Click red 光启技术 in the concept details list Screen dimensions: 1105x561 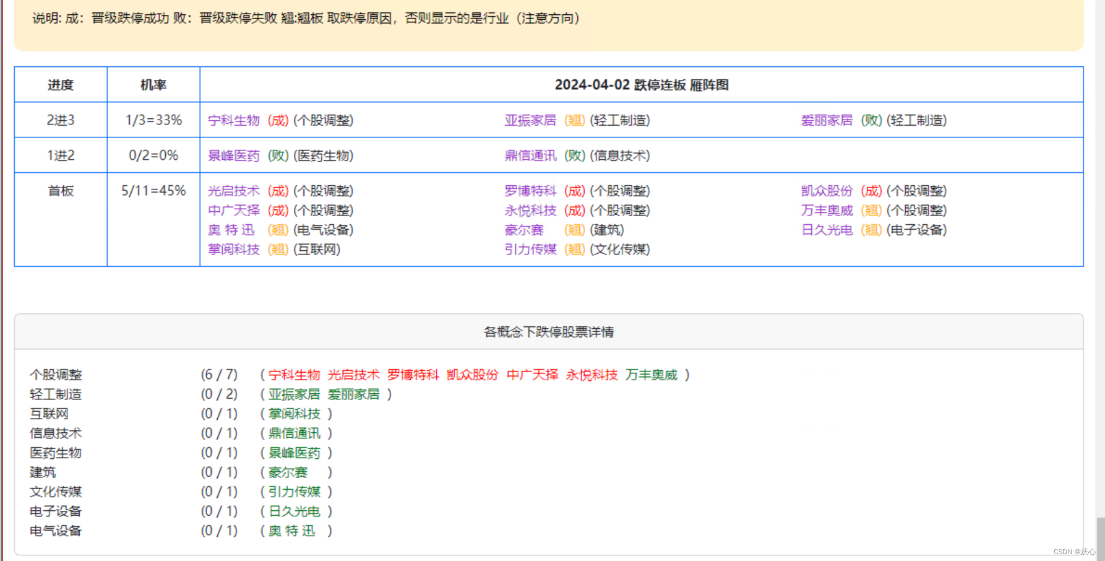click(x=354, y=375)
